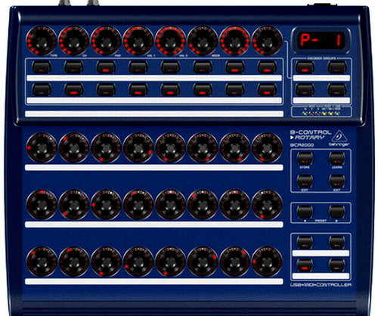The height and width of the screenshot is (316, 378).
Task: Select the lit first Encoder Groups button
Action: [x=305, y=67]
